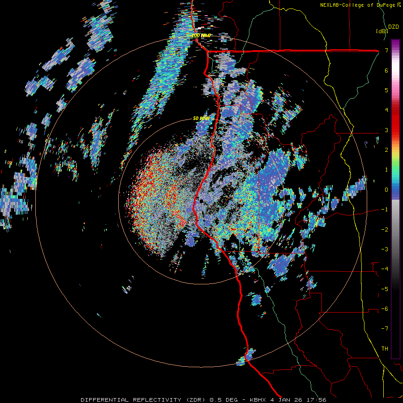Select the 2 value on the color scale
403x403 pixels.
click(x=386, y=150)
